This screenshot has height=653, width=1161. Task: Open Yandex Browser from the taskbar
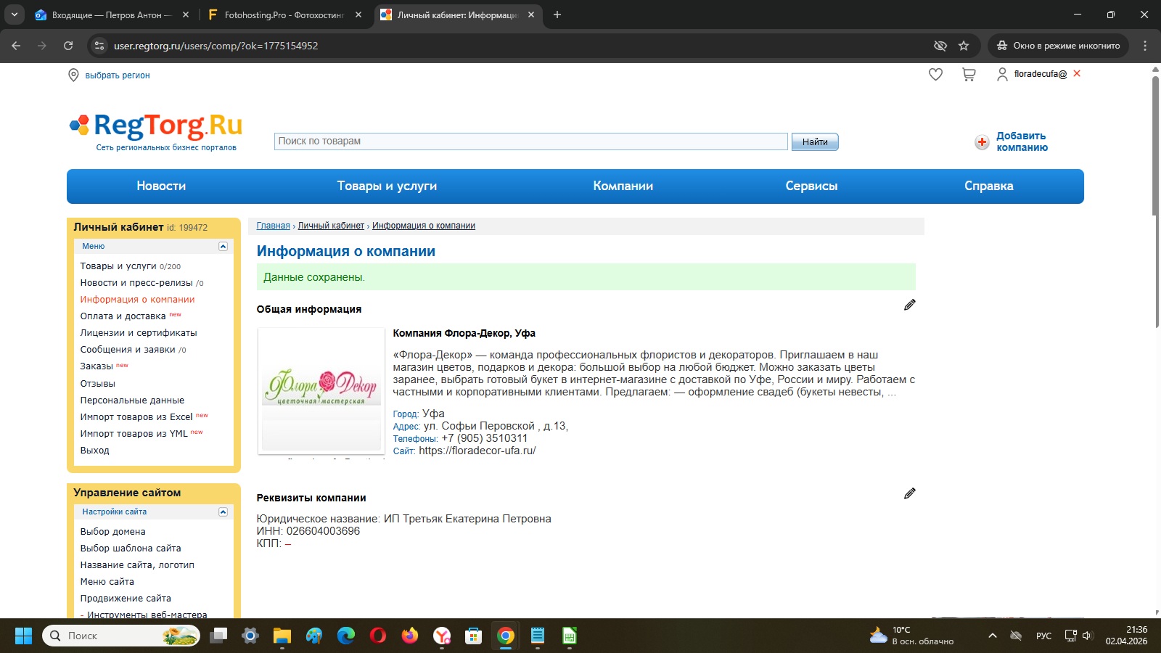tap(442, 636)
